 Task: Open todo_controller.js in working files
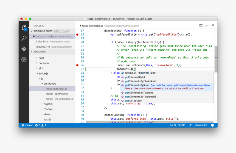52,36
